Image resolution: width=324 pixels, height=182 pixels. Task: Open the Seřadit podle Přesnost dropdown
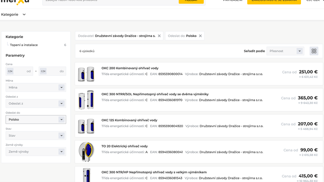click(285, 51)
